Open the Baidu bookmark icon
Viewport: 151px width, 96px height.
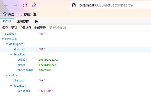pos(5,14)
